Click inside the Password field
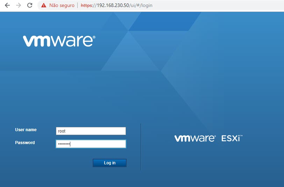The height and width of the screenshot is (187, 284). pos(91,144)
